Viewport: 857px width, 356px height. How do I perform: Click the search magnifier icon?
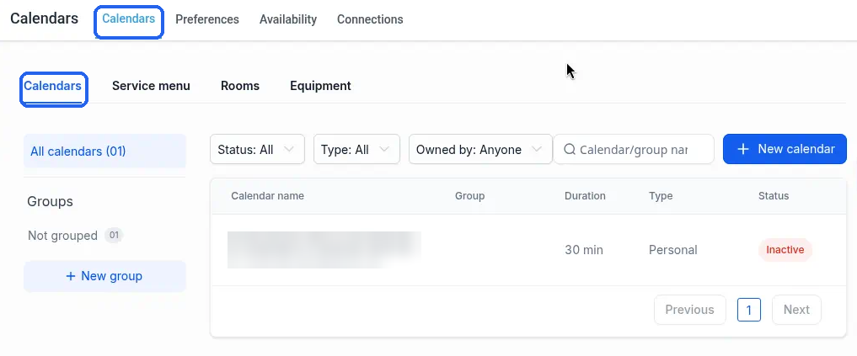click(x=570, y=150)
